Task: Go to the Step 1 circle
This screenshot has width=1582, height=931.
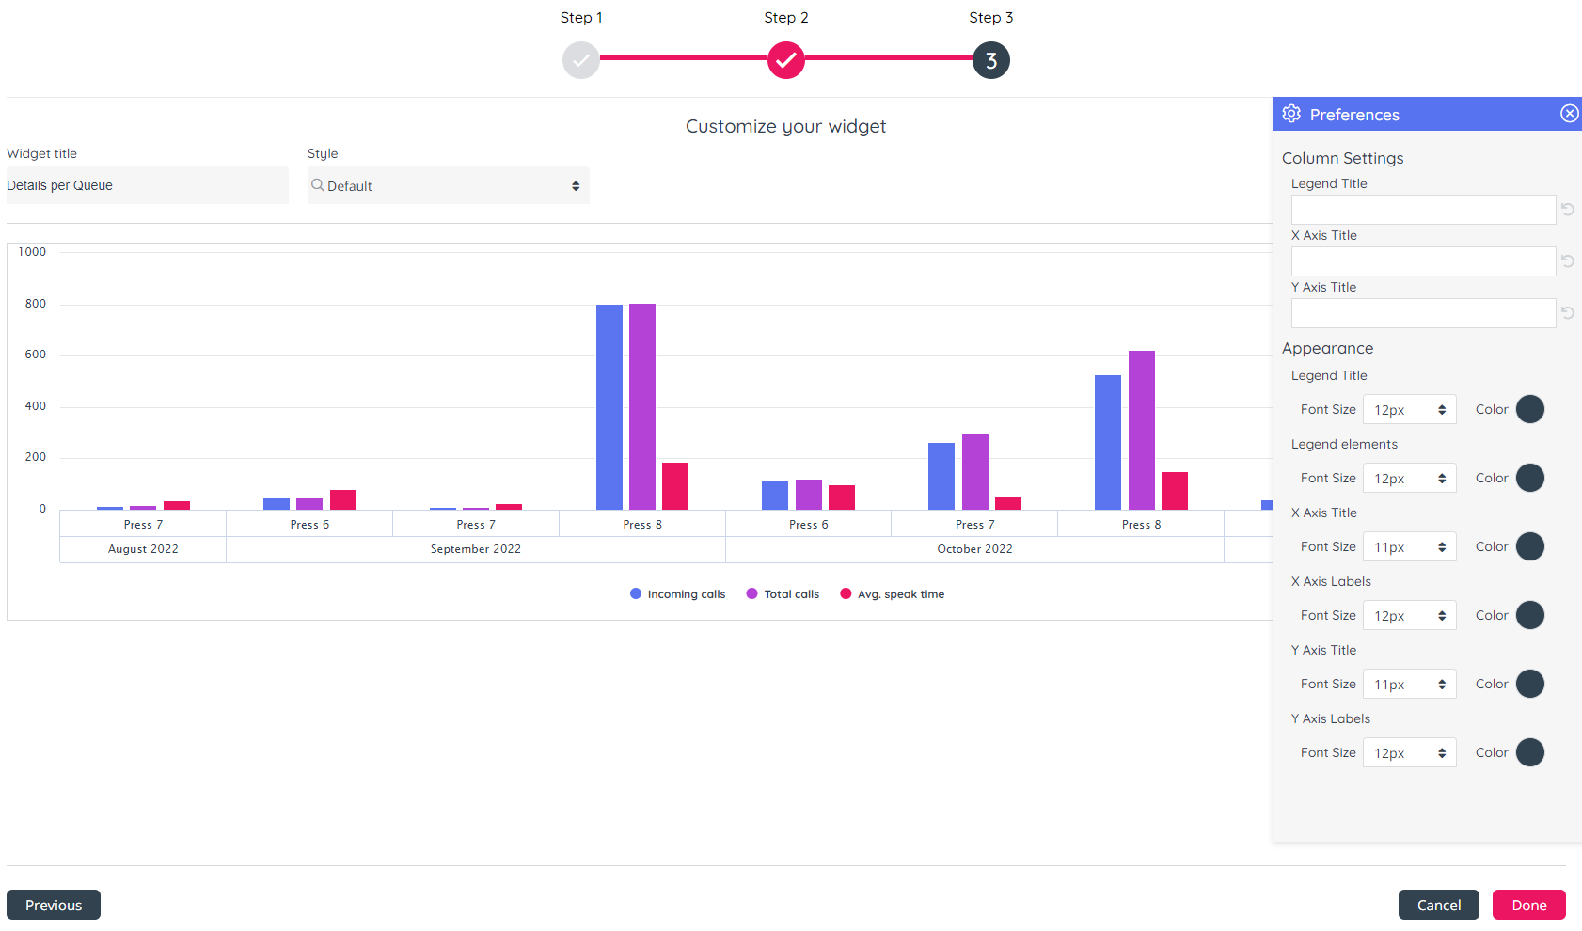Action: 581,60
